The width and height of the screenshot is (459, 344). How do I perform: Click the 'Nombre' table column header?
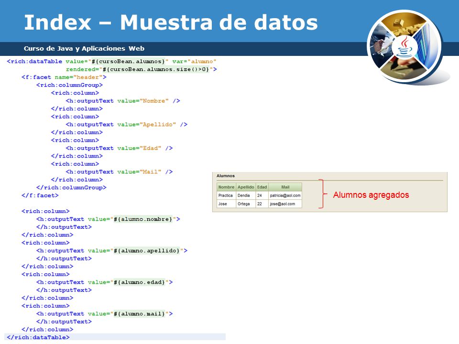[x=226, y=187]
